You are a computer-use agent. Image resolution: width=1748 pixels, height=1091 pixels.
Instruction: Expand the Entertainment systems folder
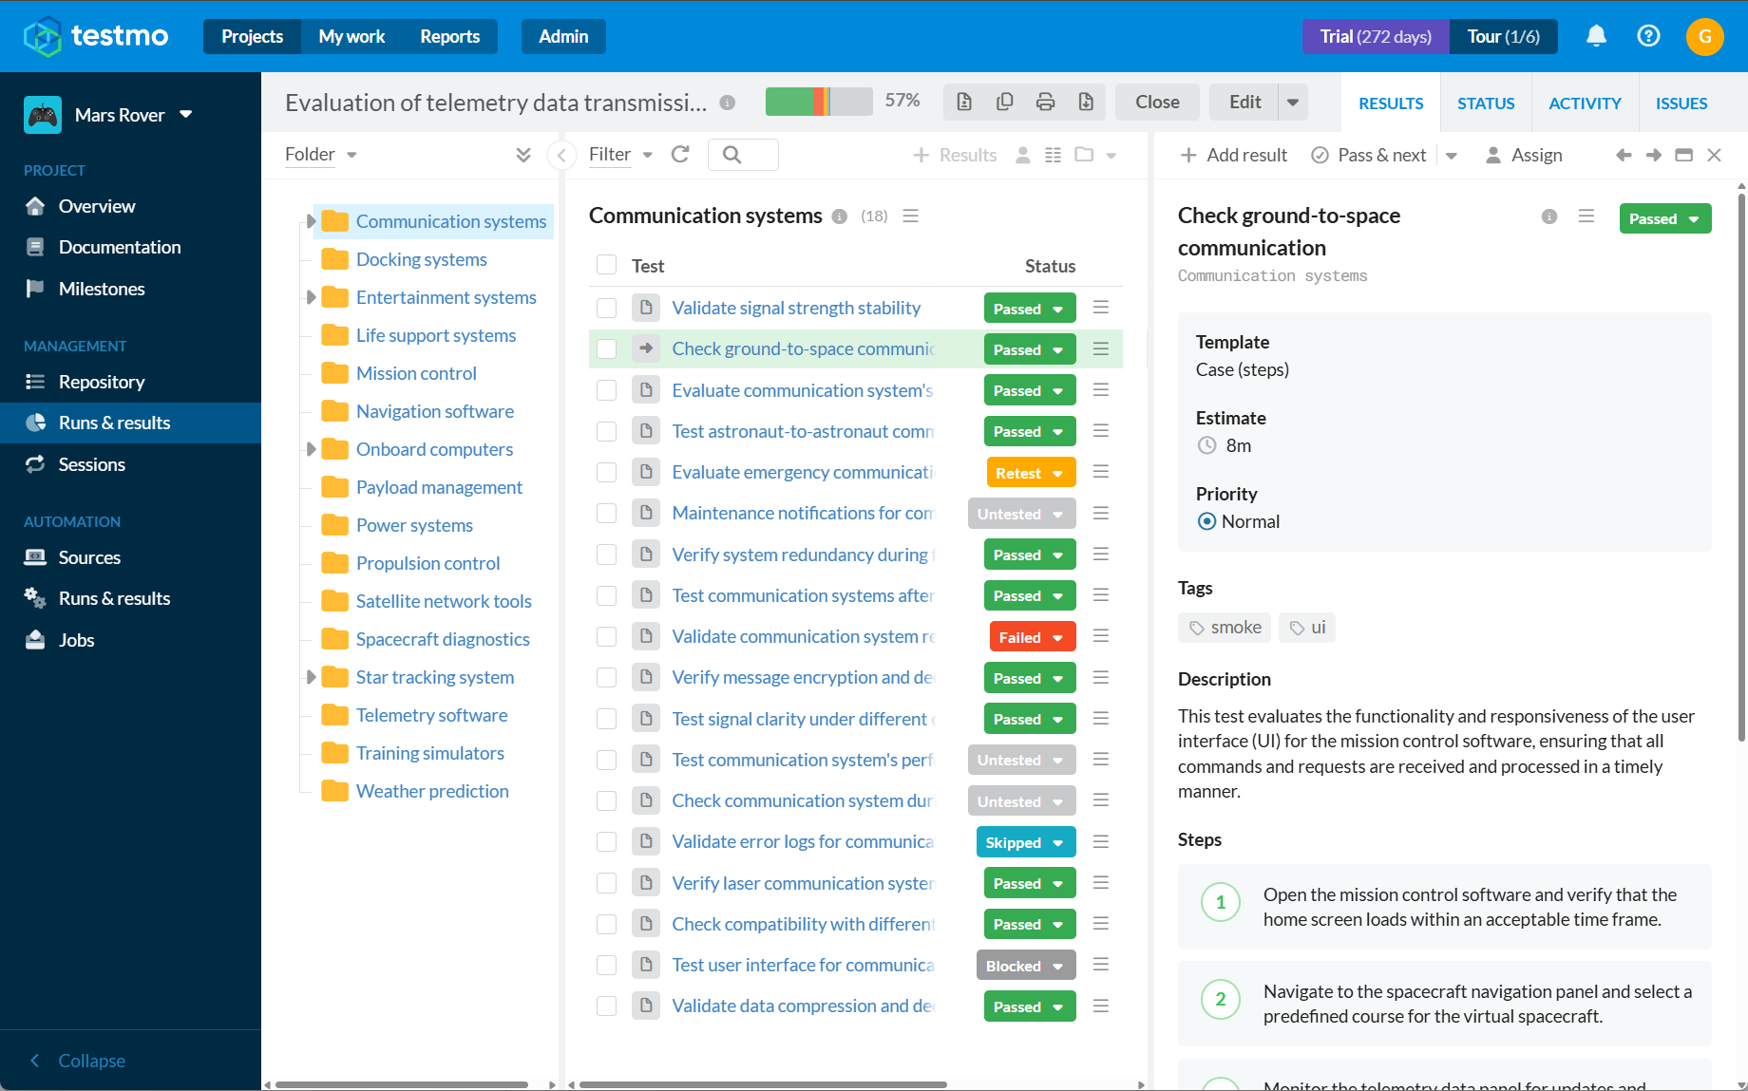(x=311, y=297)
